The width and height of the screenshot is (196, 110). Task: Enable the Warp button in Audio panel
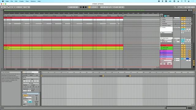pos(25,96)
